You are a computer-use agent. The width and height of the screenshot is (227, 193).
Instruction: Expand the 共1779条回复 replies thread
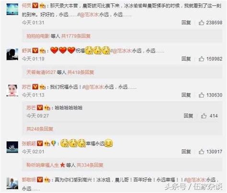click(x=76, y=36)
